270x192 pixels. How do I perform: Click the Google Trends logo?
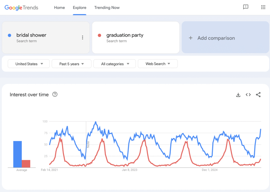(21, 8)
